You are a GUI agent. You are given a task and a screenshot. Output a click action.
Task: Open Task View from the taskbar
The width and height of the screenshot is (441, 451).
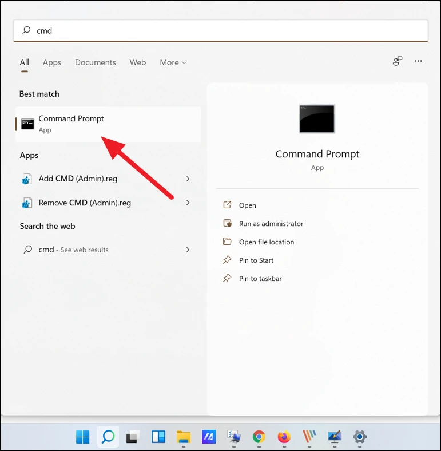pyautogui.click(x=133, y=437)
